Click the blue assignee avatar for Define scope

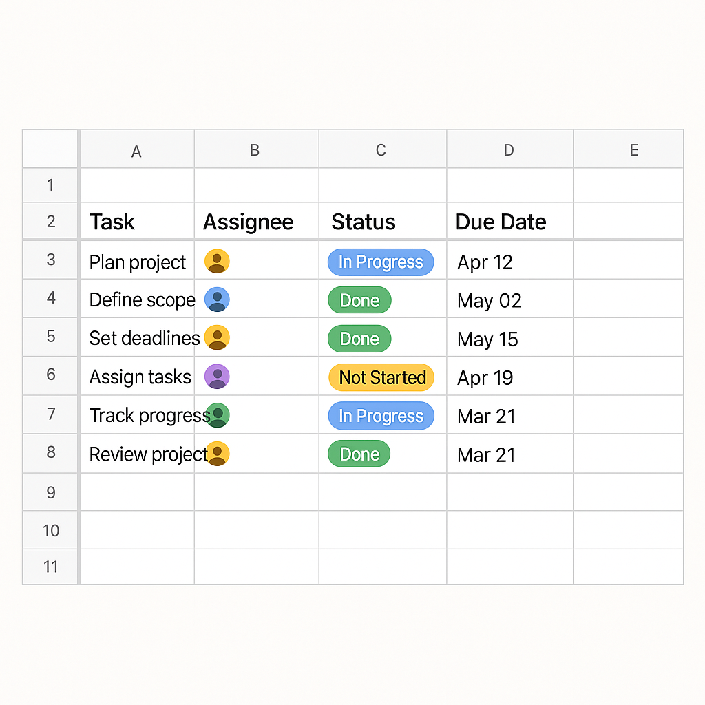coord(217,300)
